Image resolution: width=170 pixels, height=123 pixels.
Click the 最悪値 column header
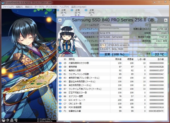(x=128, y=59)
